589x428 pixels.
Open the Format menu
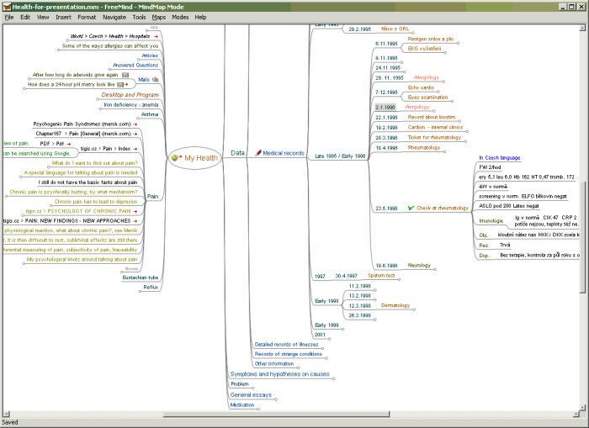coord(86,17)
